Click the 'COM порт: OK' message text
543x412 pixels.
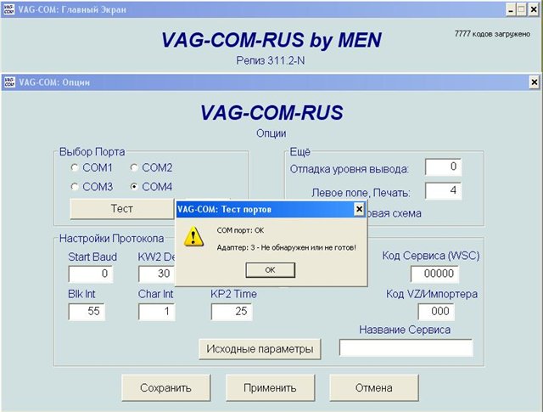pyautogui.click(x=240, y=230)
